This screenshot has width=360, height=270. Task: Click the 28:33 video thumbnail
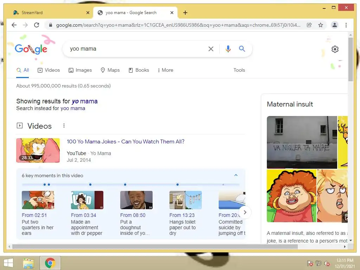pos(38,150)
